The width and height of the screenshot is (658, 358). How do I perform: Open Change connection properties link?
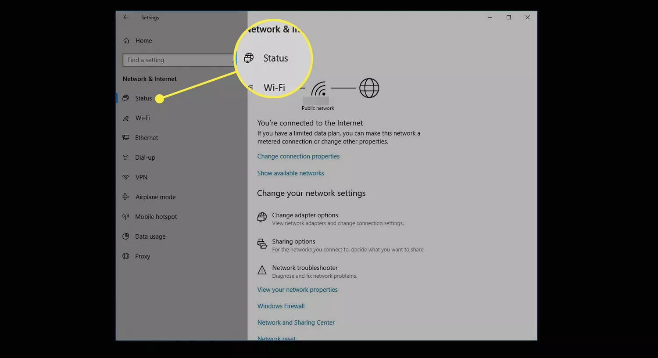point(298,156)
